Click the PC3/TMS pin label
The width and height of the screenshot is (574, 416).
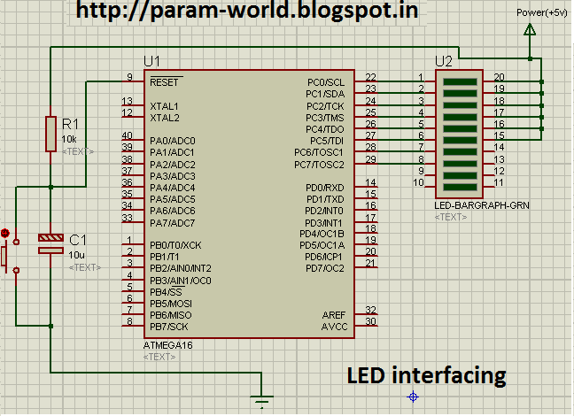point(325,119)
